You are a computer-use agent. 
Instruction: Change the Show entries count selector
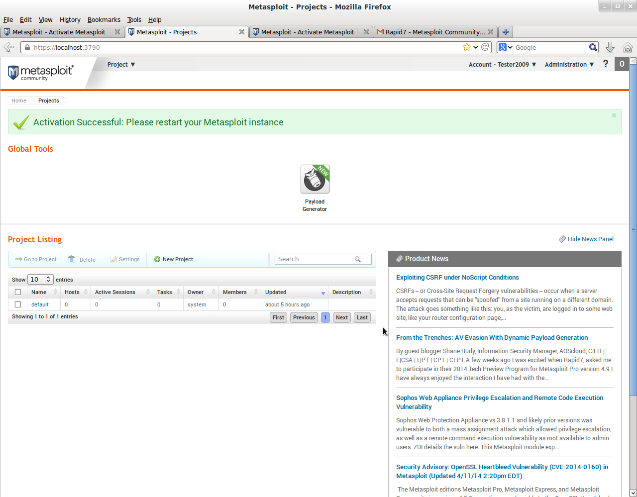click(41, 280)
